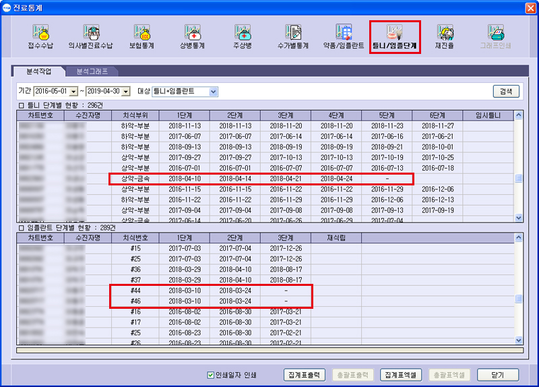This screenshot has width=539, height=387.
Task: Open the 상병통계 toolbar icon
Action: pos(191,36)
